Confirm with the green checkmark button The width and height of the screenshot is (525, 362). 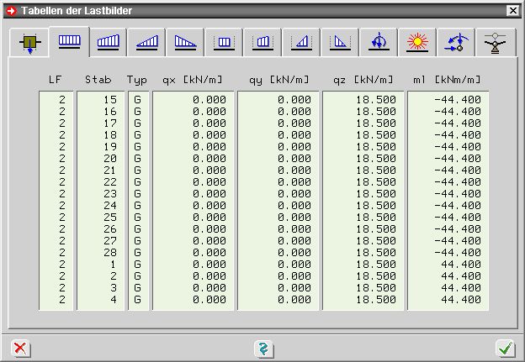point(505,348)
